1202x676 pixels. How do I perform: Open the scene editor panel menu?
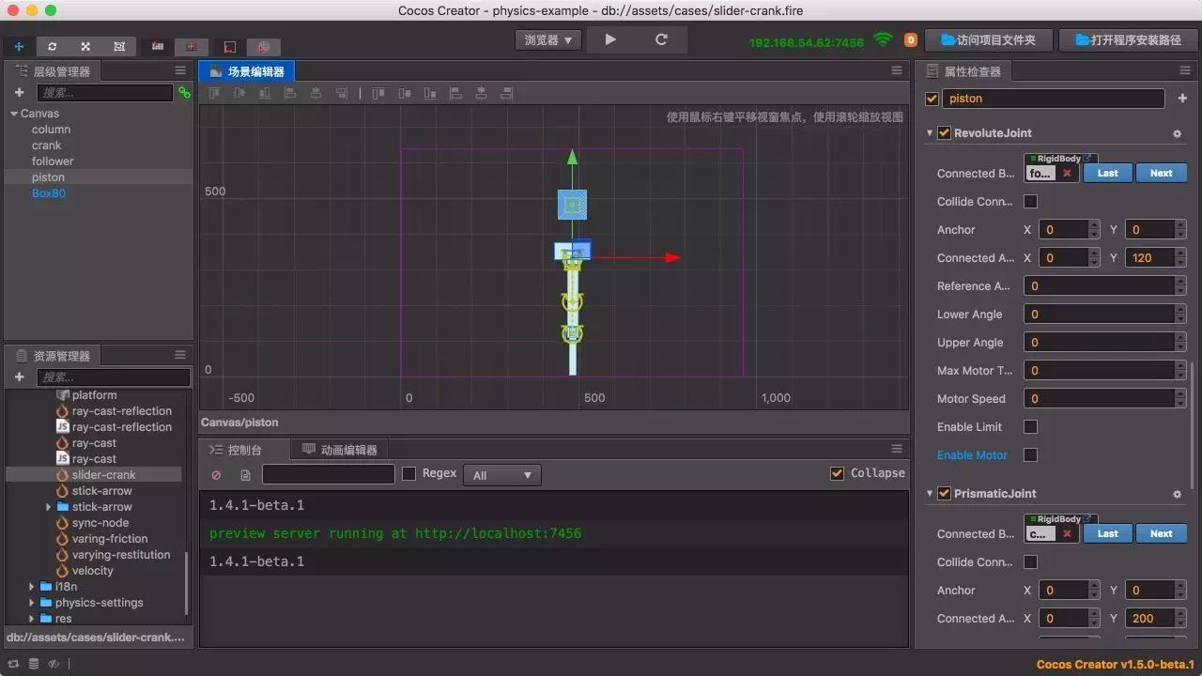[897, 70]
